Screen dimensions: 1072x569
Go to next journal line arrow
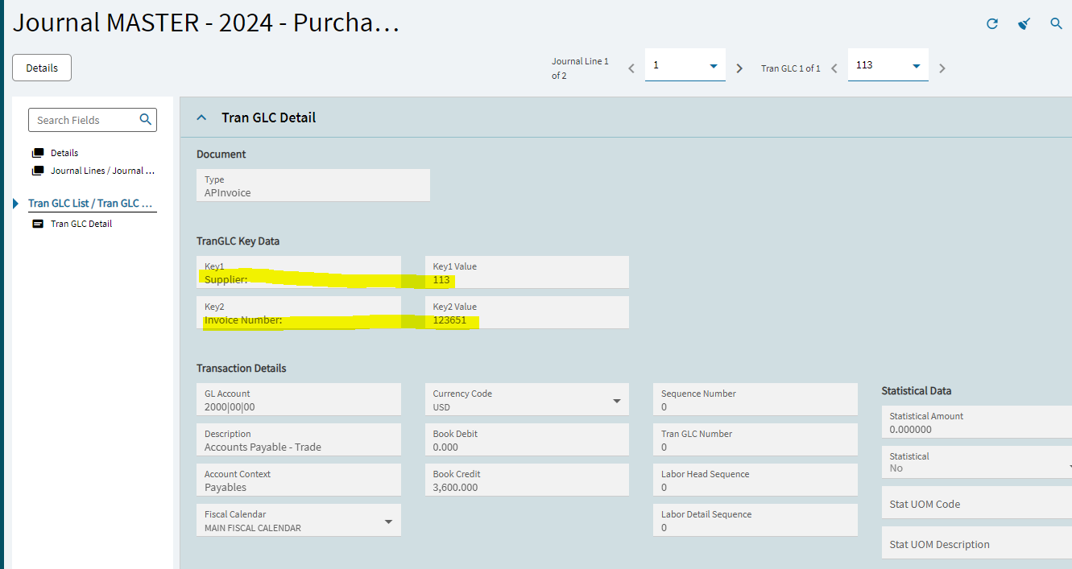pyautogui.click(x=739, y=68)
